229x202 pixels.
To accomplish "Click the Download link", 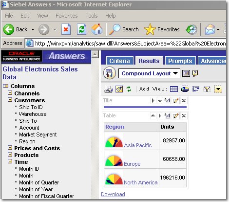I will pos(113,194).
